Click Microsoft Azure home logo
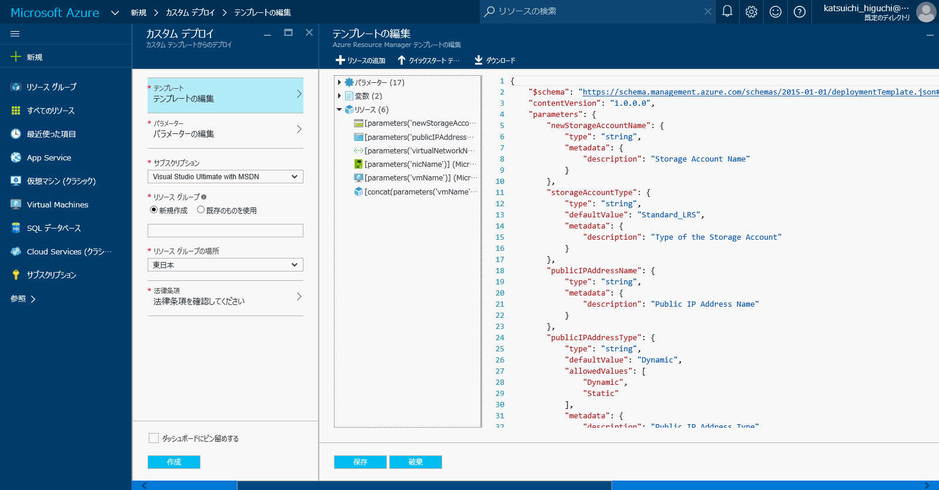 (55, 12)
